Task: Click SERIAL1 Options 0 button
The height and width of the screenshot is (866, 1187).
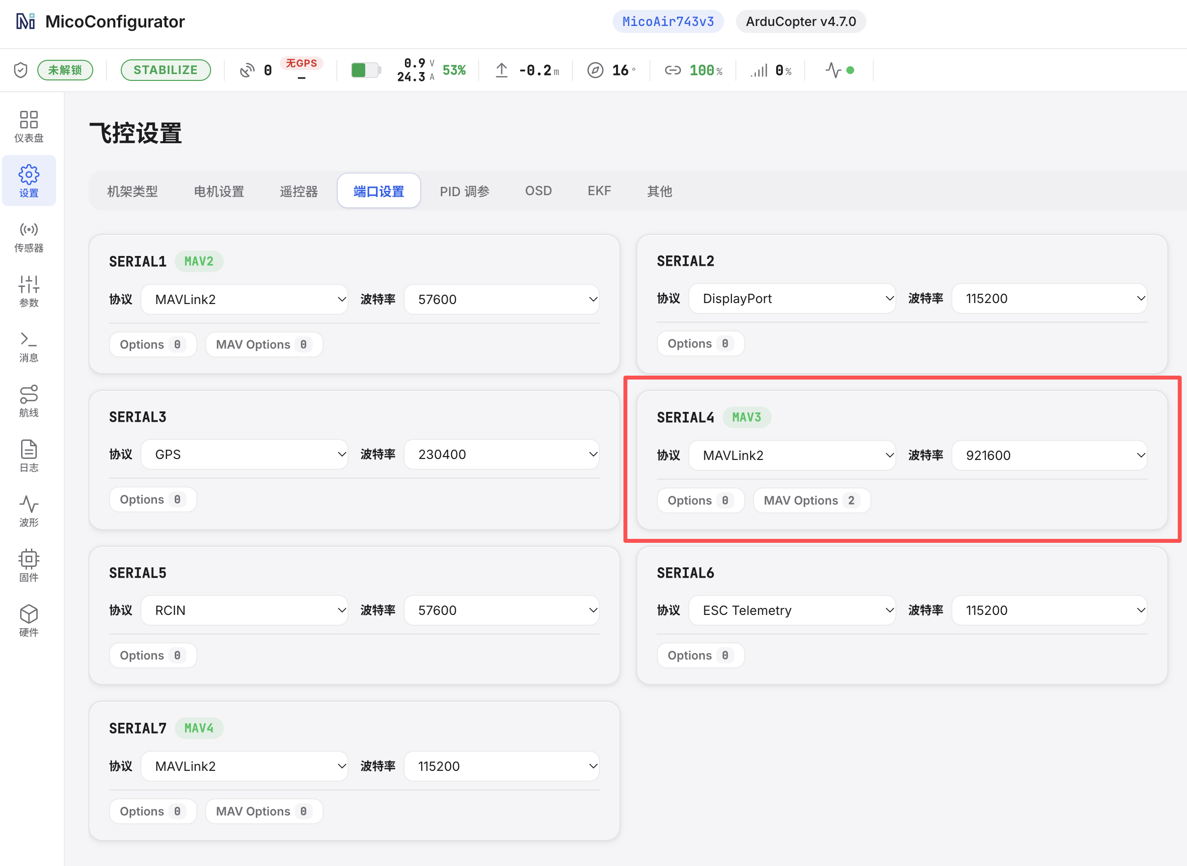Action: click(x=153, y=344)
